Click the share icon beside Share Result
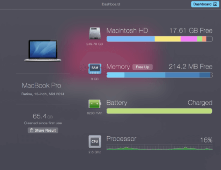Image resolution: width=221 pixels, height=170 pixels. [31, 130]
